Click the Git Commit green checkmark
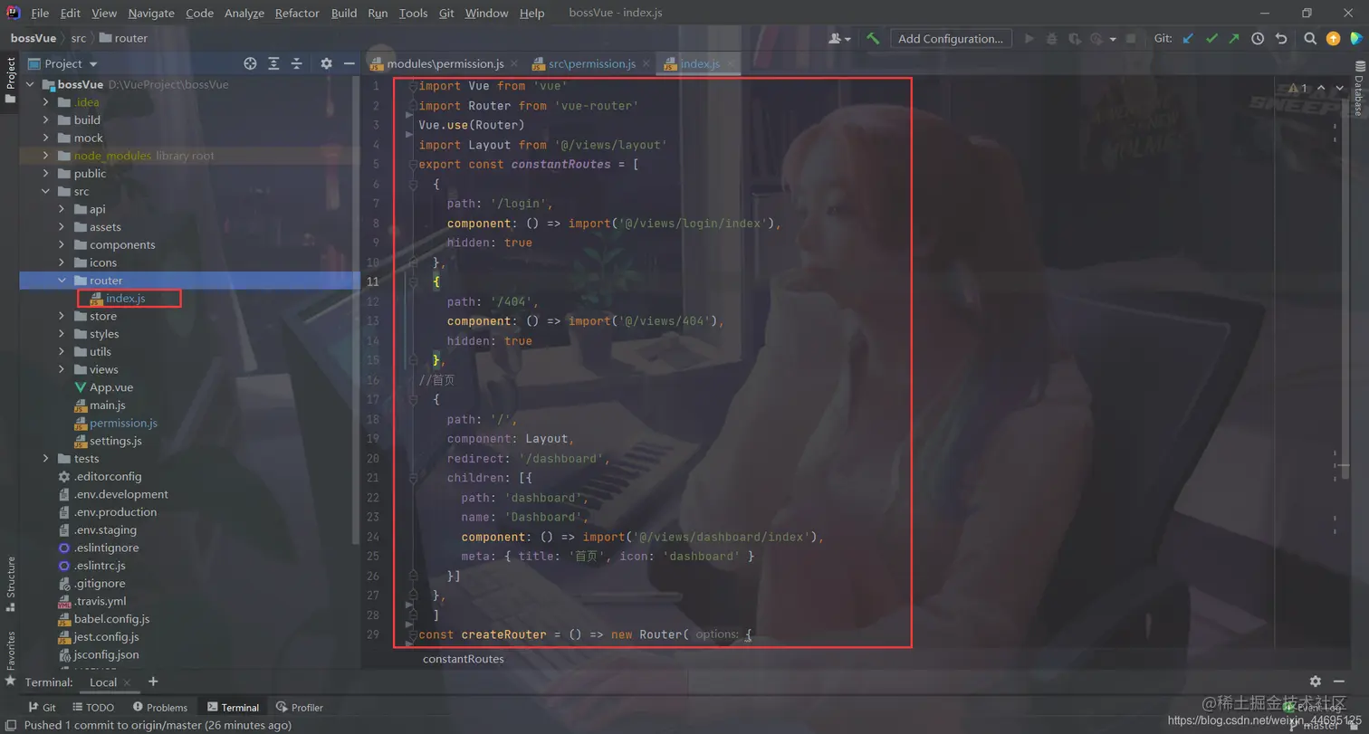Viewport: 1369px width, 734px height. pos(1211,39)
